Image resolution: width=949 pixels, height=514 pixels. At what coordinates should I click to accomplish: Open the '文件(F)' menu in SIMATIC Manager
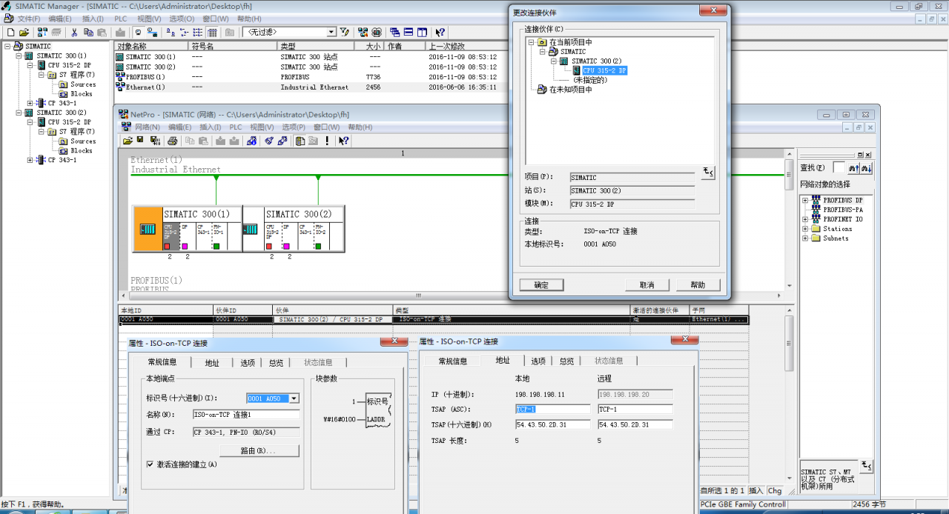[x=29, y=19]
